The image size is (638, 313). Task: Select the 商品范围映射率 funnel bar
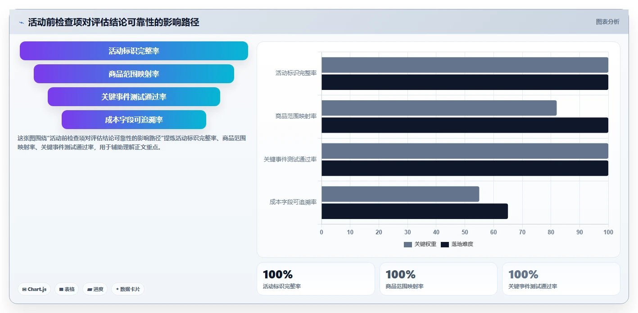pos(134,74)
